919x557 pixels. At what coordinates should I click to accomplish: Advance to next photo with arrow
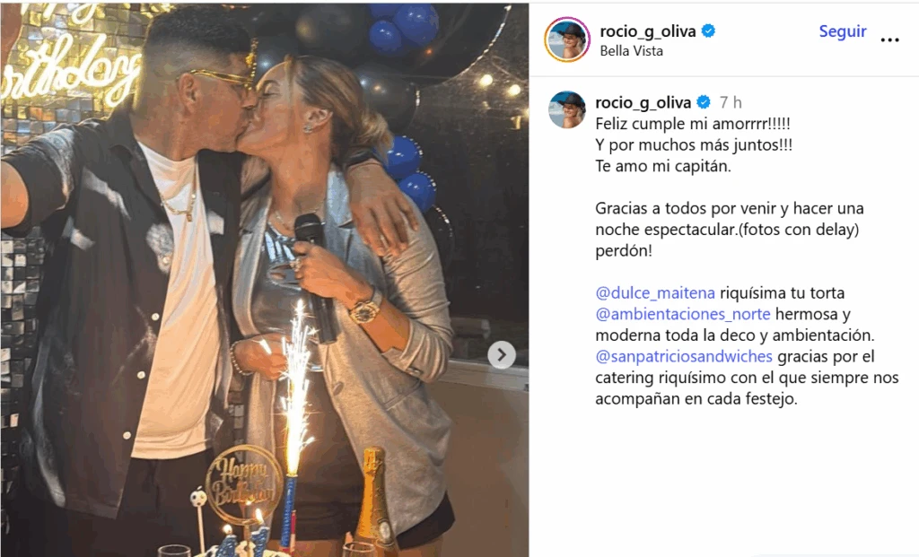click(x=502, y=354)
